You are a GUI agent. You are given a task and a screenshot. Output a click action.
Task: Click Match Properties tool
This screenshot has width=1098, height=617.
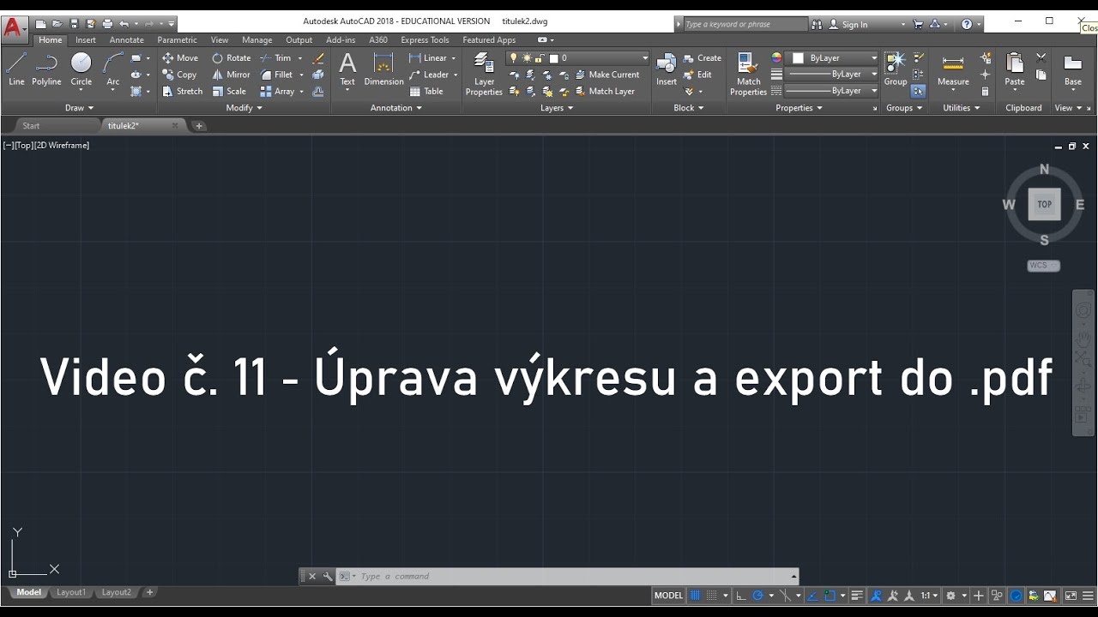click(748, 74)
